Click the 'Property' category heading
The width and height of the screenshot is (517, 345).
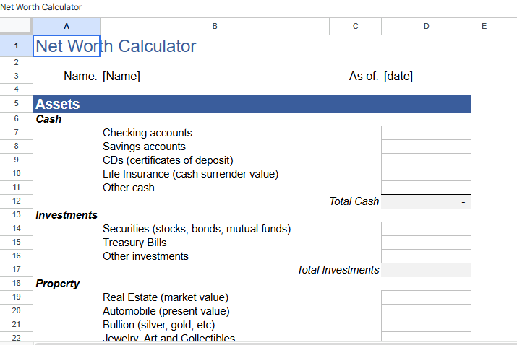pos(58,284)
